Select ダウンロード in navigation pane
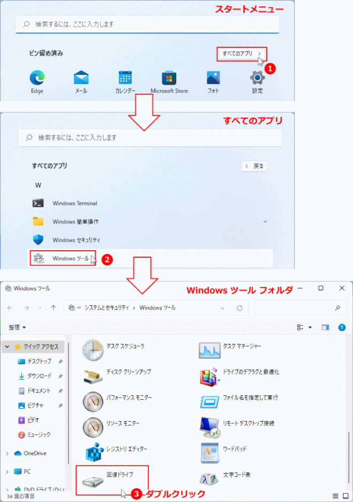Image resolution: width=353 pixels, height=502 pixels. tap(35, 376)
